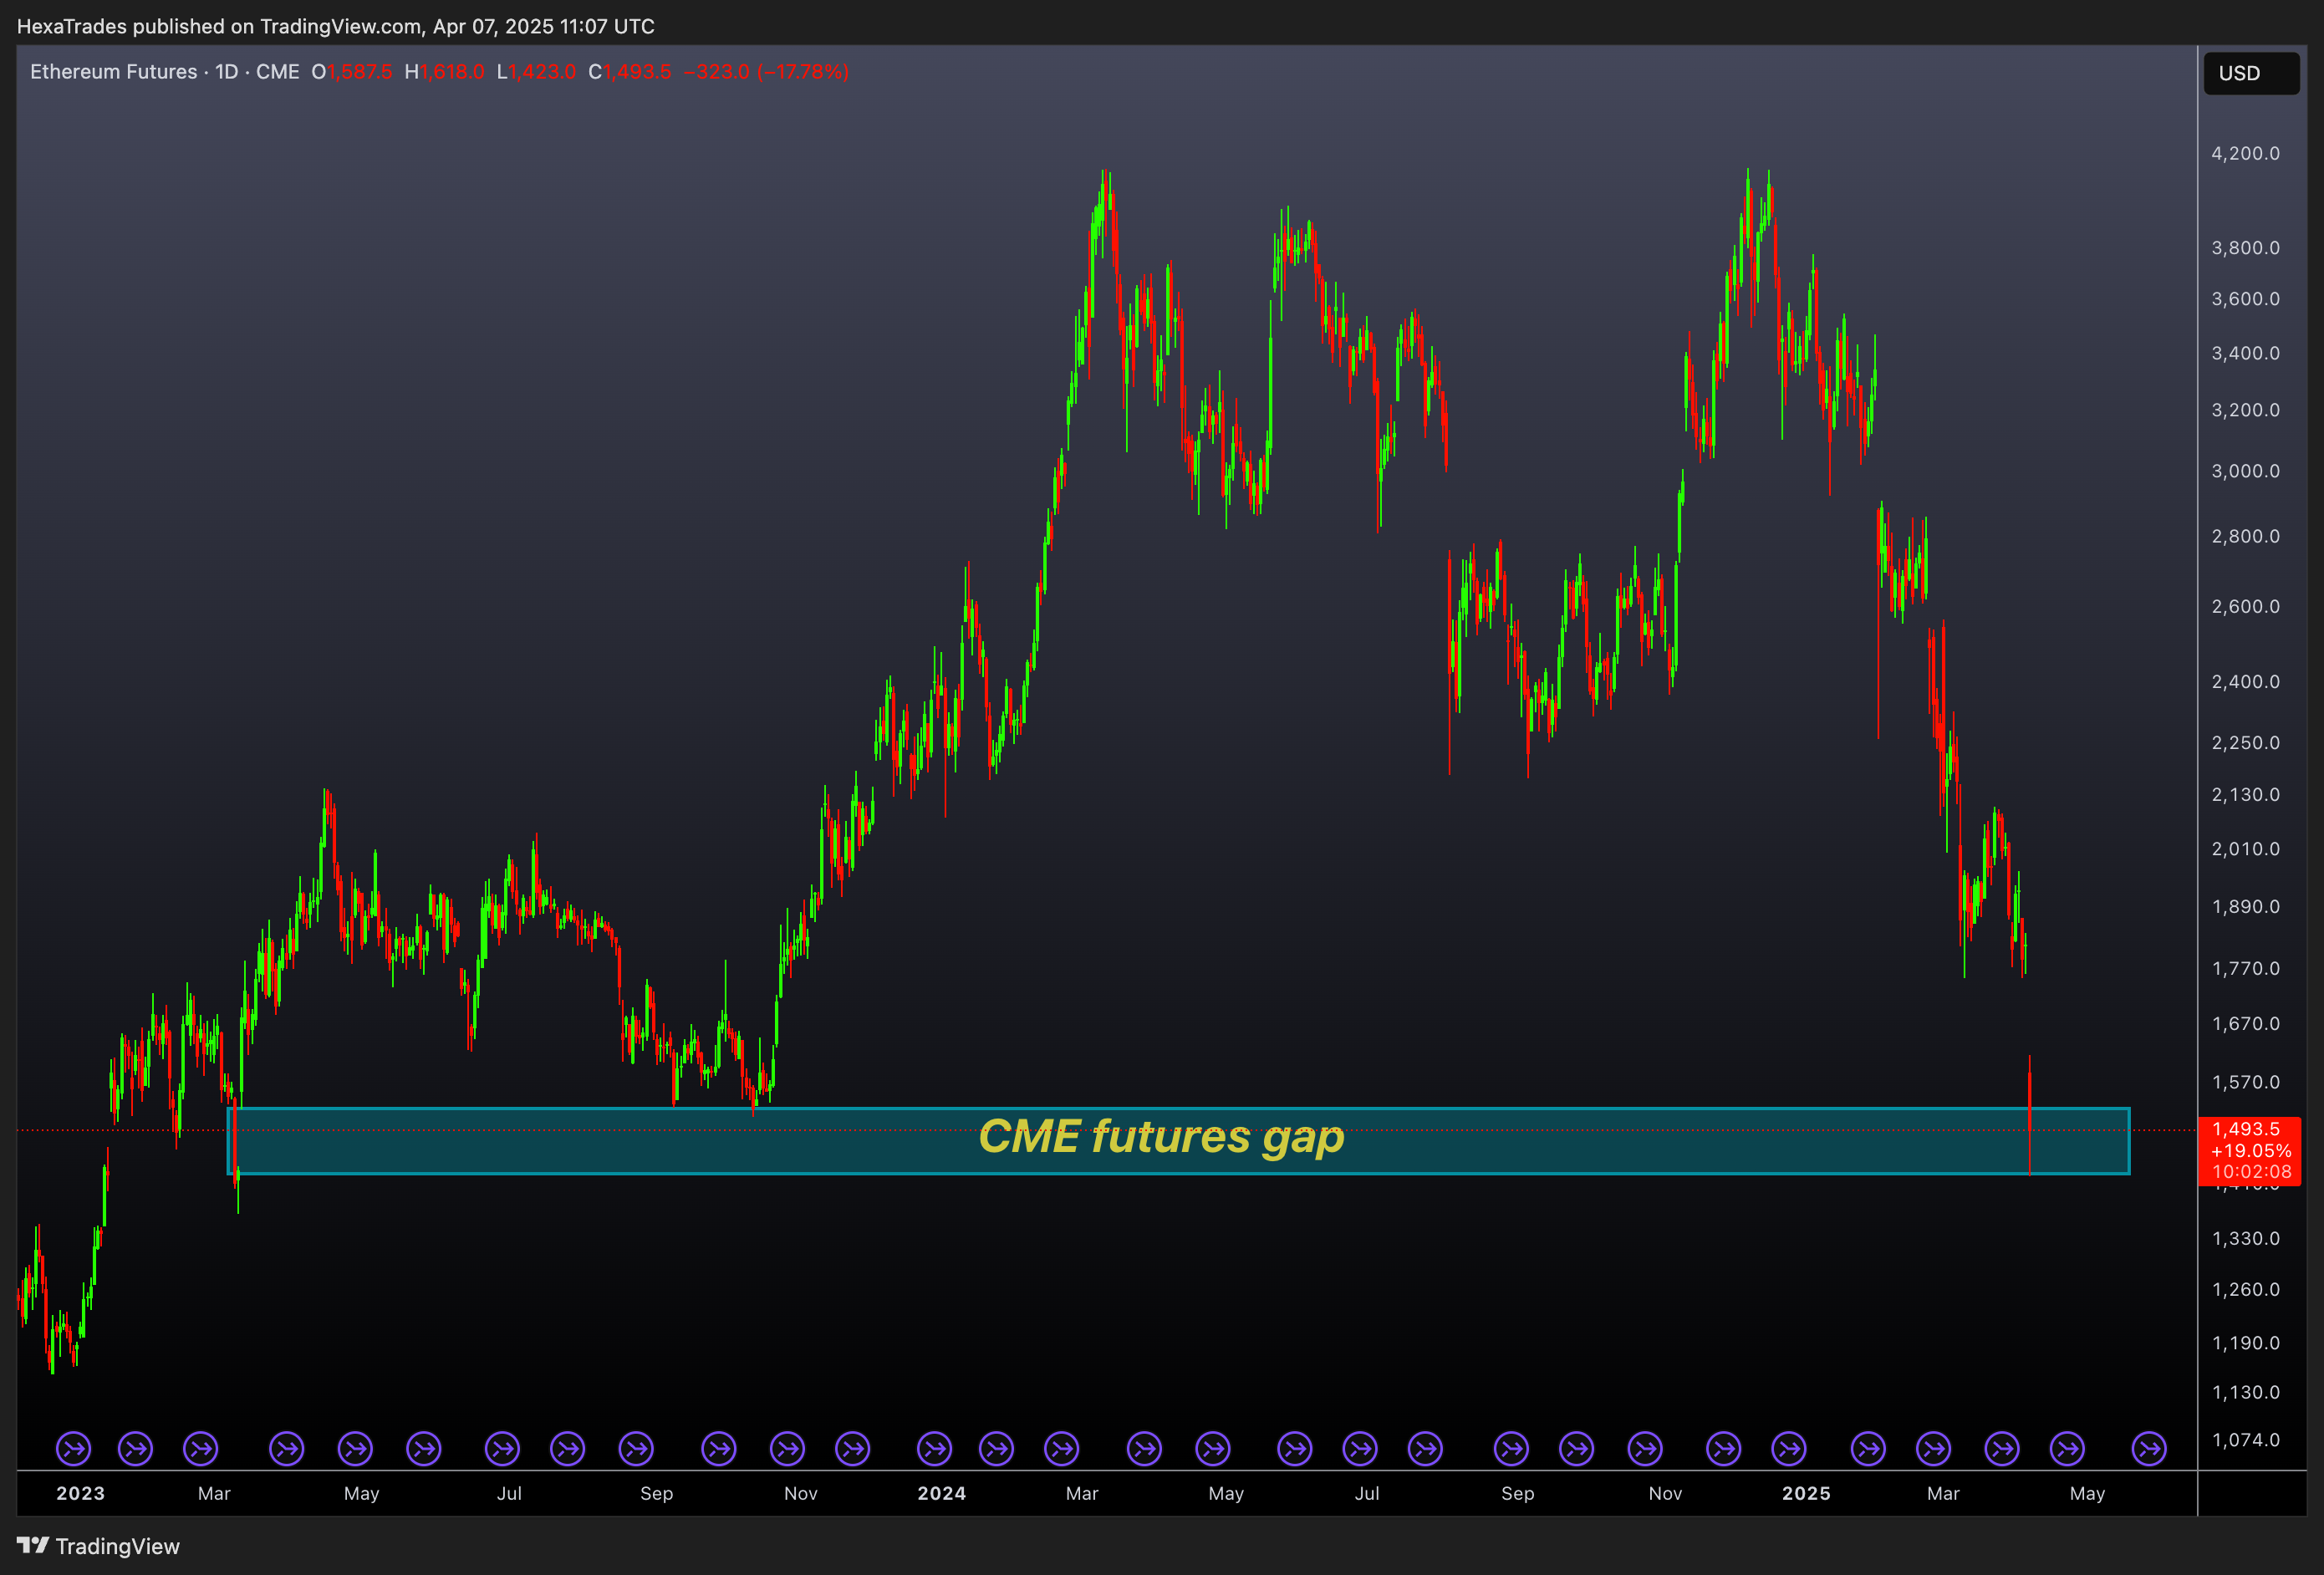This screenshot has width=2324, height=1575.
Task: Select the CME futures gap text label
Action: (x=1161, y=1137)
